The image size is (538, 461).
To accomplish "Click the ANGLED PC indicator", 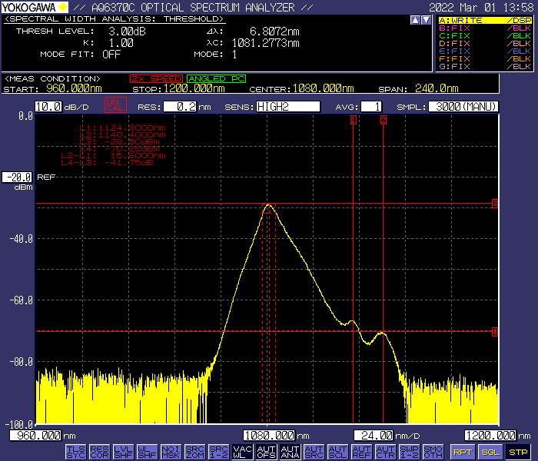I will 216,79.
